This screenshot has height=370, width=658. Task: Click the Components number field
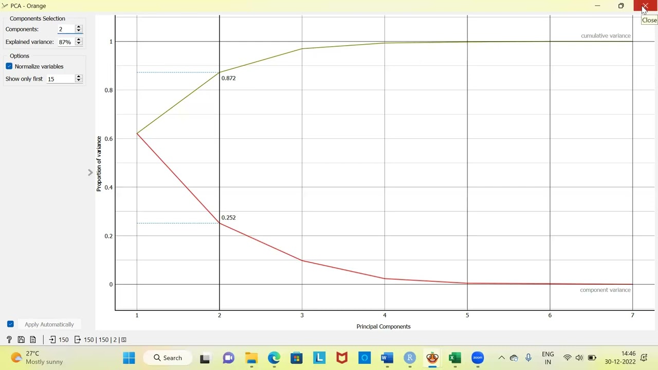pos(66,29)
